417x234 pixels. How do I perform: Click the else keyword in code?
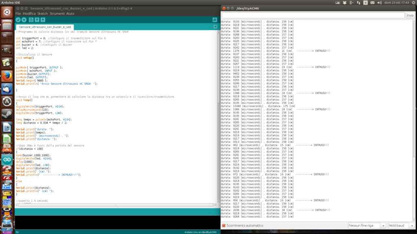click(19, 181)
